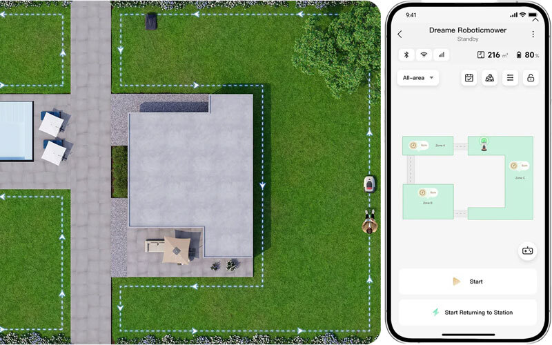
Task: Open the map management icon
Action: point(489,78)
